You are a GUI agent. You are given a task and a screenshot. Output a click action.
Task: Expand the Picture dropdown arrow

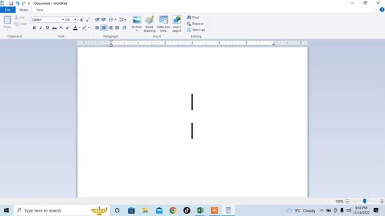tap(137, 31)
